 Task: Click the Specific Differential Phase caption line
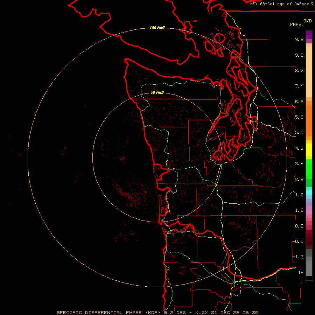click(157, 313)
